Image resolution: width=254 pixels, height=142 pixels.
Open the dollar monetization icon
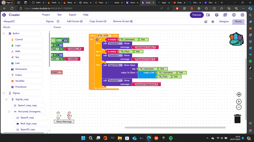coord(234,15)
